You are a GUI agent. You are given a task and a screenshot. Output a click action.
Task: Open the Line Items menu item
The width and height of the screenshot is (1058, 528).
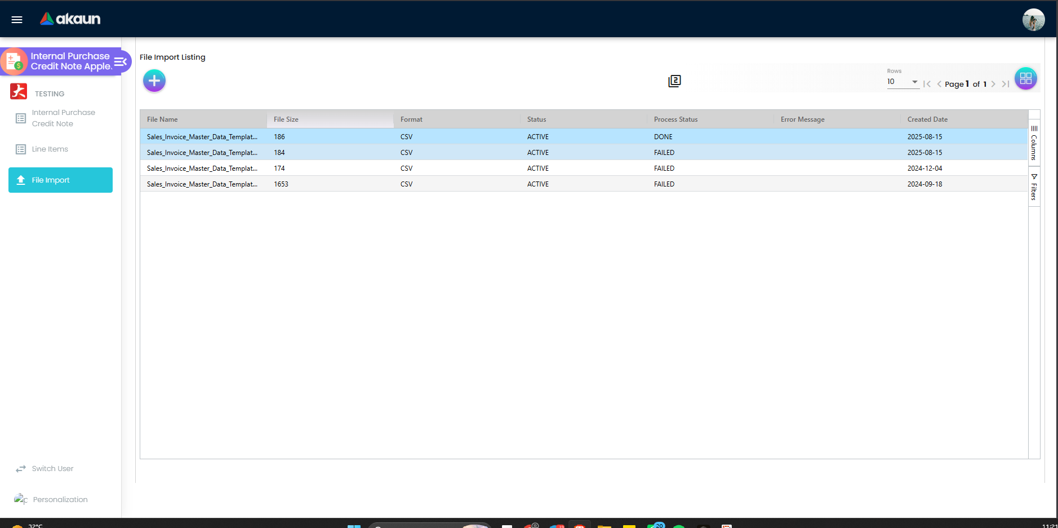60,149
